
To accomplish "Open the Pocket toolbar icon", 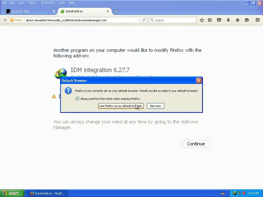I will point(219,20).
